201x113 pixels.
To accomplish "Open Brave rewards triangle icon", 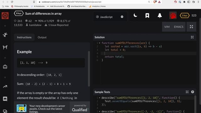I will click(159, 2).
